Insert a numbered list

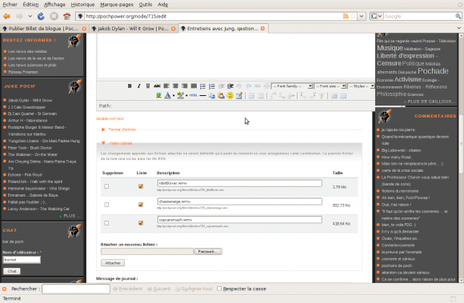212,86
